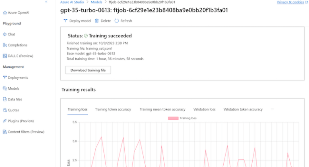This screenshot has width=309, height=167.
Task: Collapse the left navigation sidebar
Action: (x=46, y=2)
